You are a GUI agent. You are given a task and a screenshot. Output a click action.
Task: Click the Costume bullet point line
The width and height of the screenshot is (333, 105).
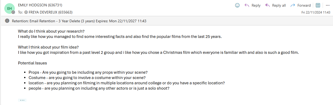click(87, 77)
